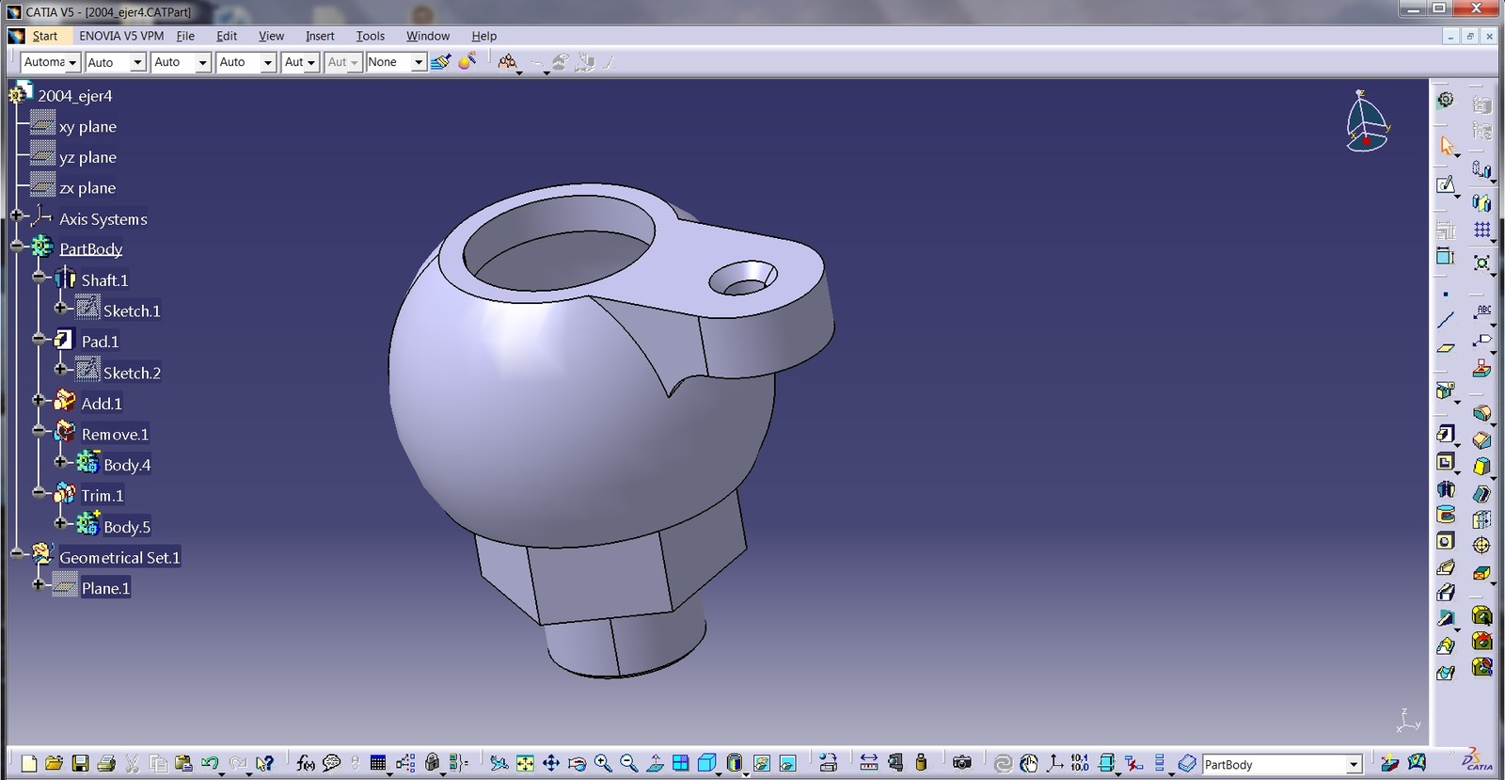
Task: Click the Print icon
Action: pyautogui.click(x=106, y=763)
